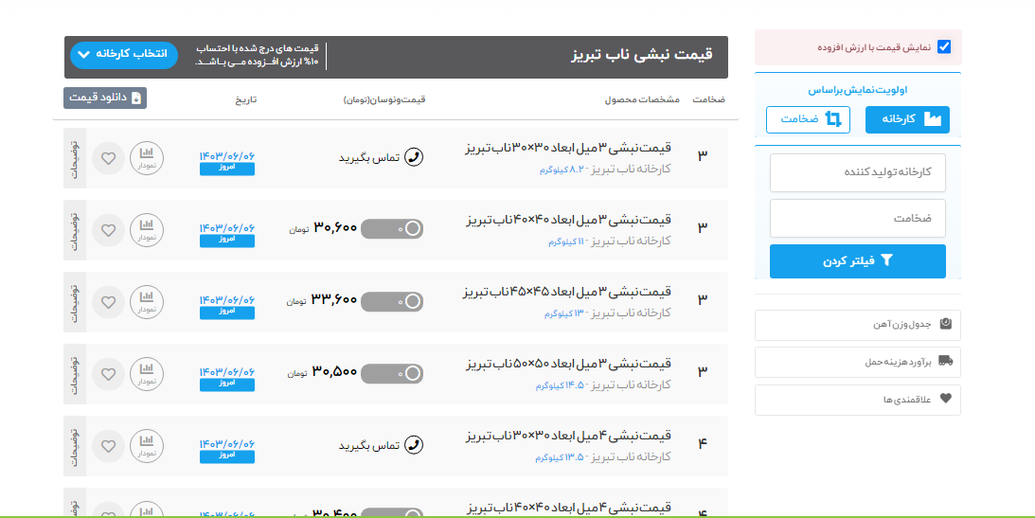Image resolution: width=1035 pixels, height=518 pixels.
Task: Expand the توضیحات tab on the first row
Action: [x=75, y=157]
